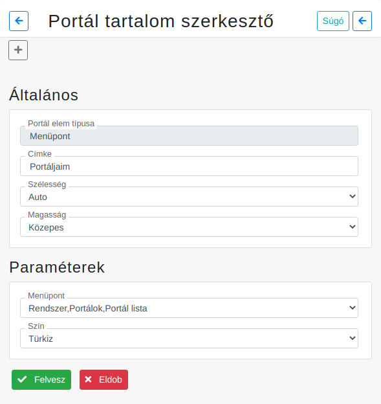Screen dimensions: 381x404
Task: Click the chevron arrow of Szélesség select
Action: point(353,196)
